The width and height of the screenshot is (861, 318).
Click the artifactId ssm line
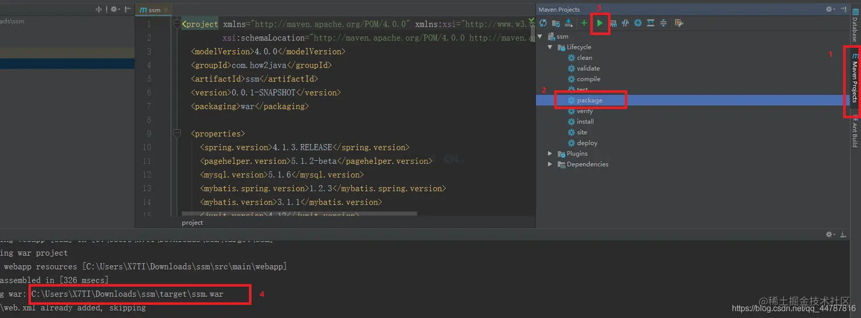[255, 79]
